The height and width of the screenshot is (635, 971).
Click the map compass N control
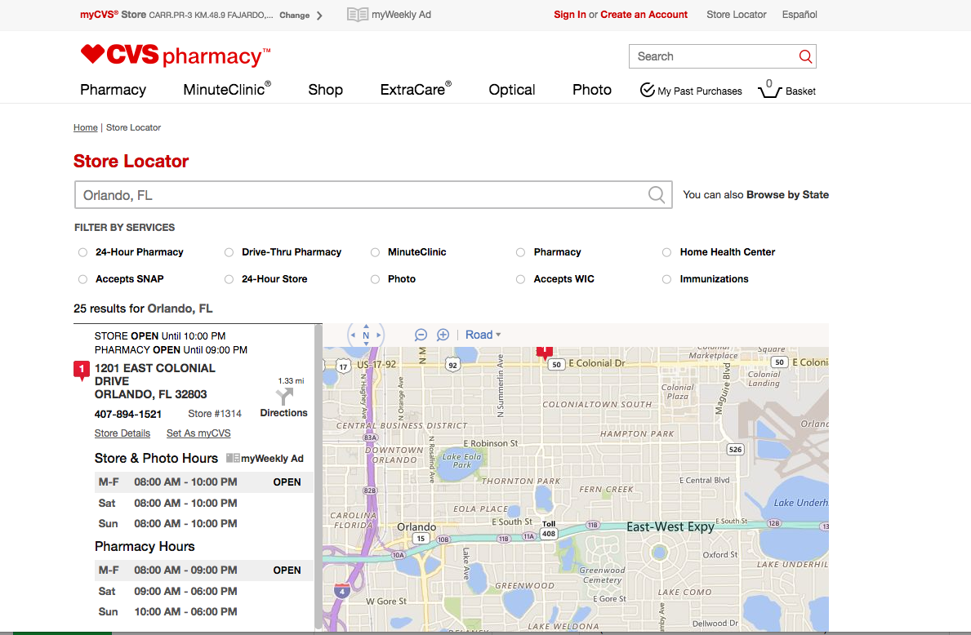[x=366, y=335]
